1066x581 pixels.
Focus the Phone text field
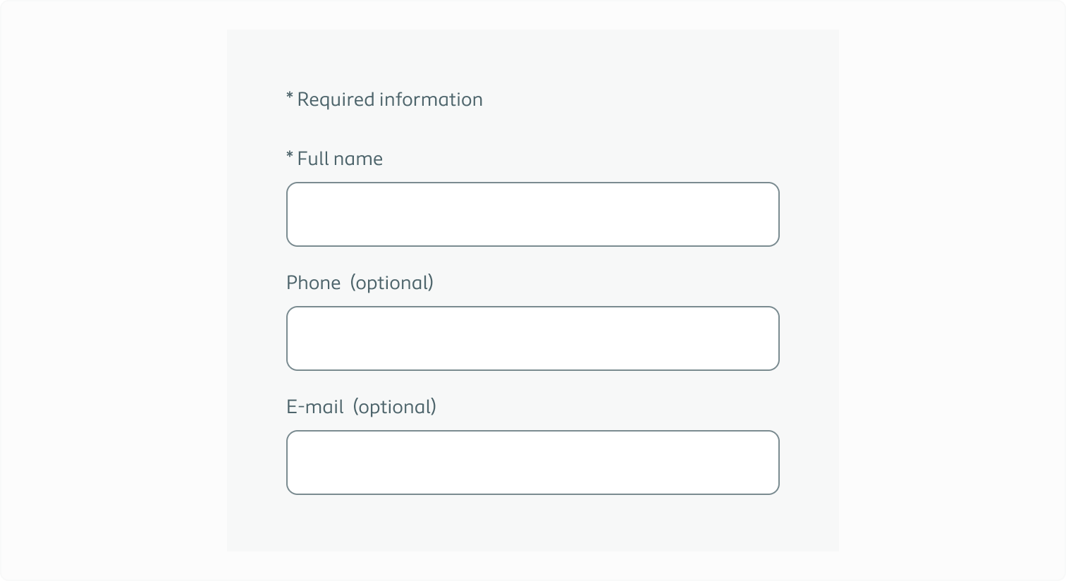[533, 338]
